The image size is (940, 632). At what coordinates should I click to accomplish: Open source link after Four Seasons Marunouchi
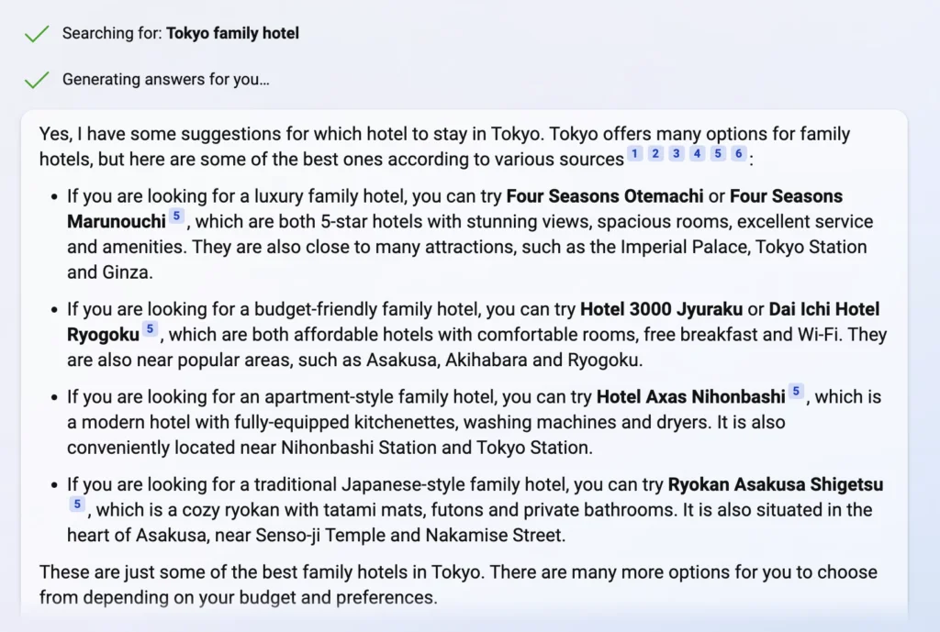[174, 215]
